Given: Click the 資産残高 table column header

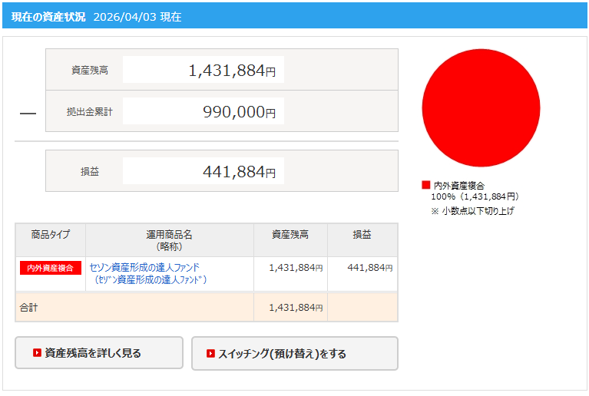Looking at the screenshot, I should pyautogui.click(x=290, y=235).
